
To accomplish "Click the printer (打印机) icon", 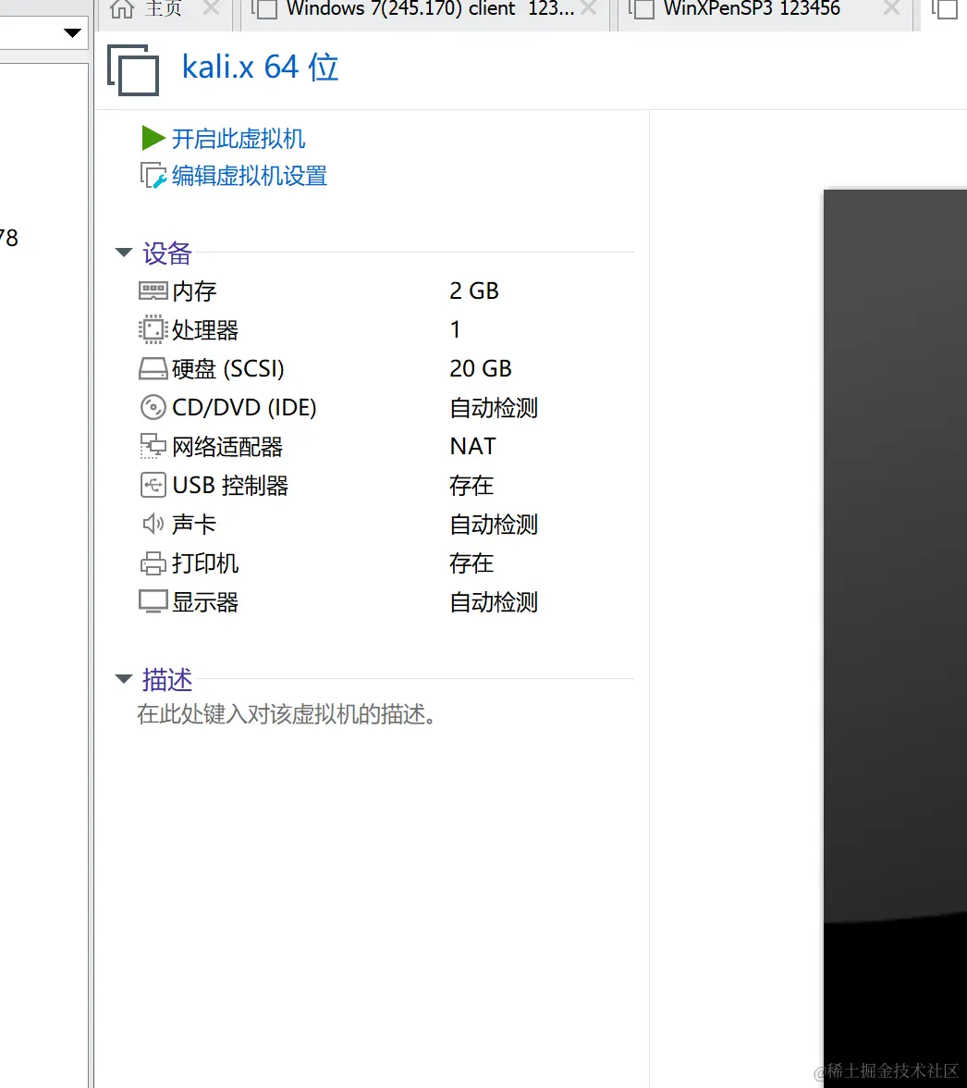I will tap(153, 563).
